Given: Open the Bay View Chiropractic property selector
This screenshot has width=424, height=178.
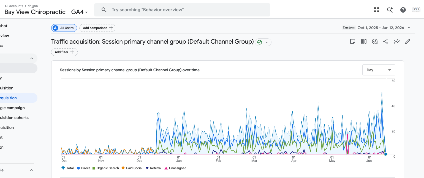Looking at the screenshot, I should [46, 12].
